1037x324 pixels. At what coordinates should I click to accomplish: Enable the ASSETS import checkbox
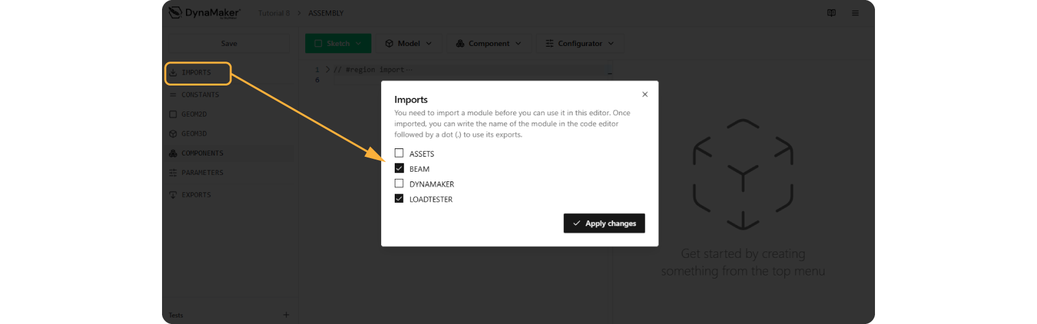coord(399,154)
